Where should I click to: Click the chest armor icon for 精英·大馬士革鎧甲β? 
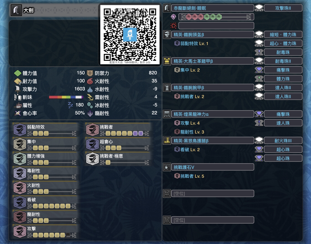pos(167,61)
